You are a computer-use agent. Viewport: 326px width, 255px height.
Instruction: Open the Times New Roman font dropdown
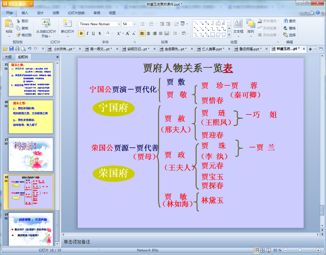point(119,24)
